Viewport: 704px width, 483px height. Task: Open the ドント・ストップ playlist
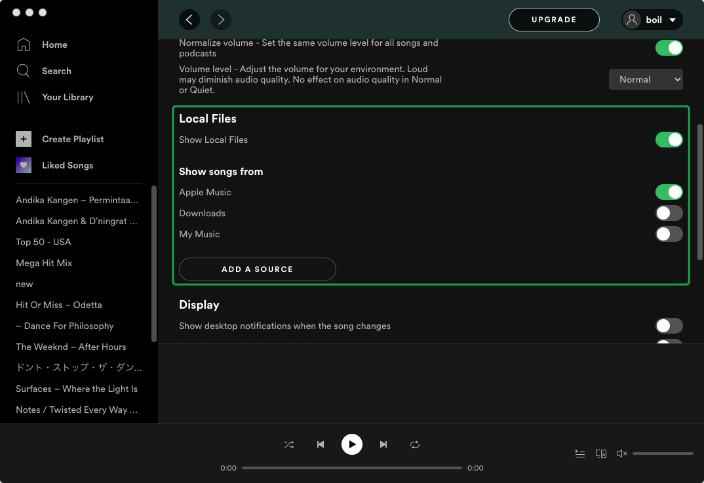(79, 368)
